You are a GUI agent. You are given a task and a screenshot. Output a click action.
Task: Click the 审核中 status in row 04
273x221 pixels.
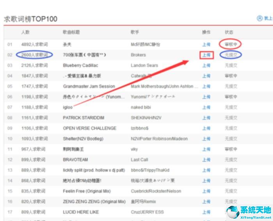coord(231,76)
